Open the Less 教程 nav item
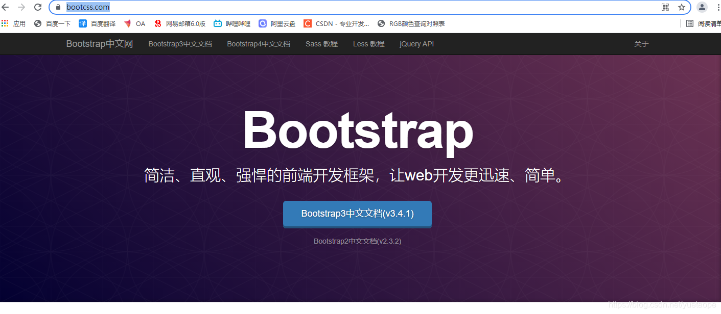721x314 pixels. (x=368, y=44)
